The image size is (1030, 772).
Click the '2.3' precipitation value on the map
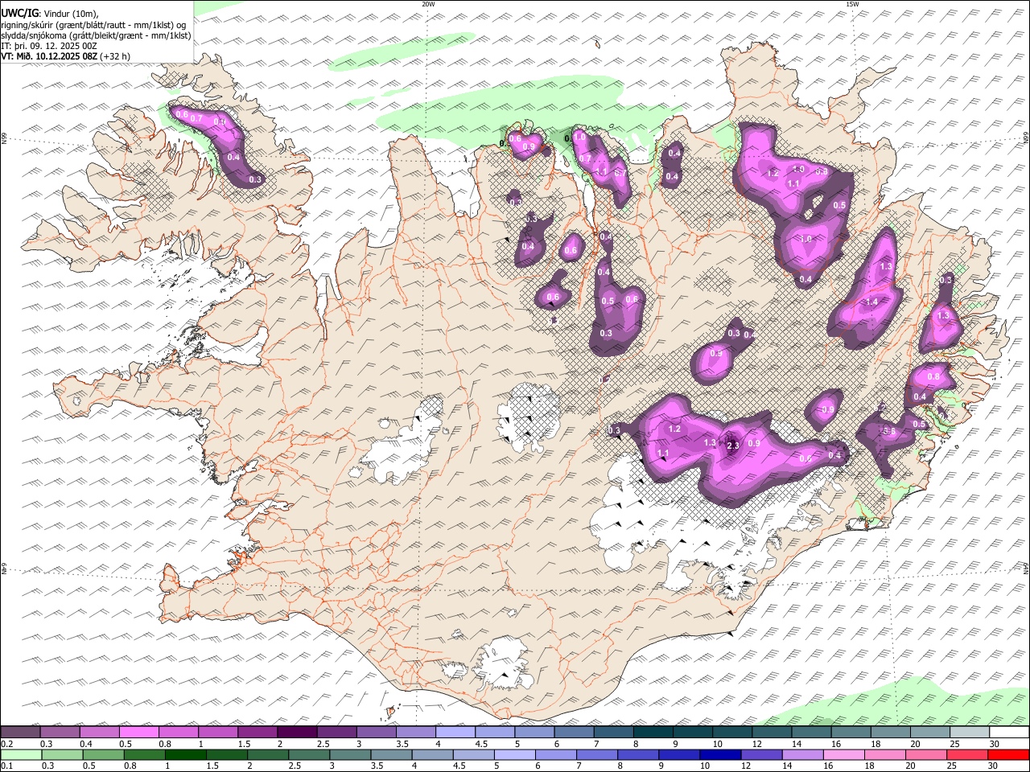click(x=732, y=445)
